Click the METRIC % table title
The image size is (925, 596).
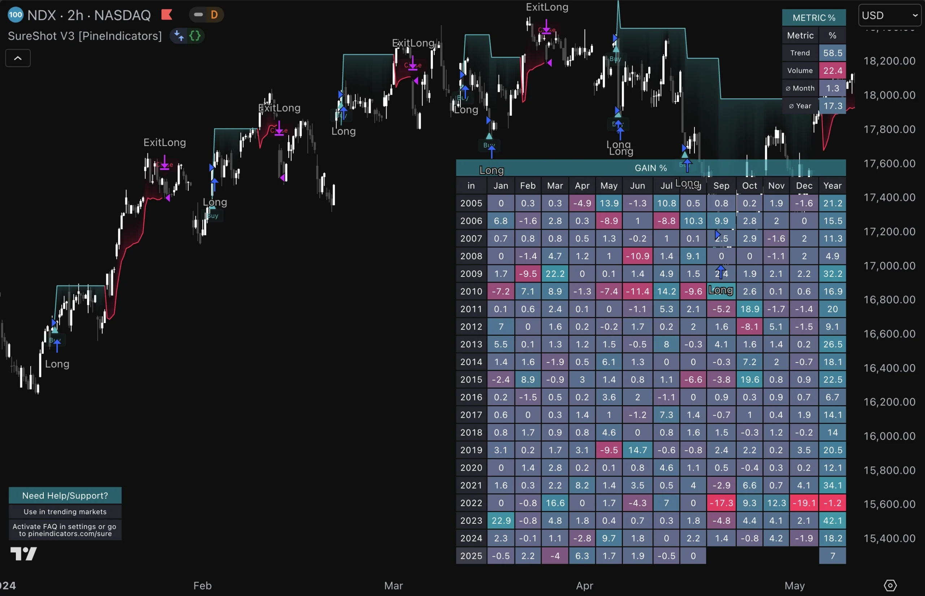814,17
